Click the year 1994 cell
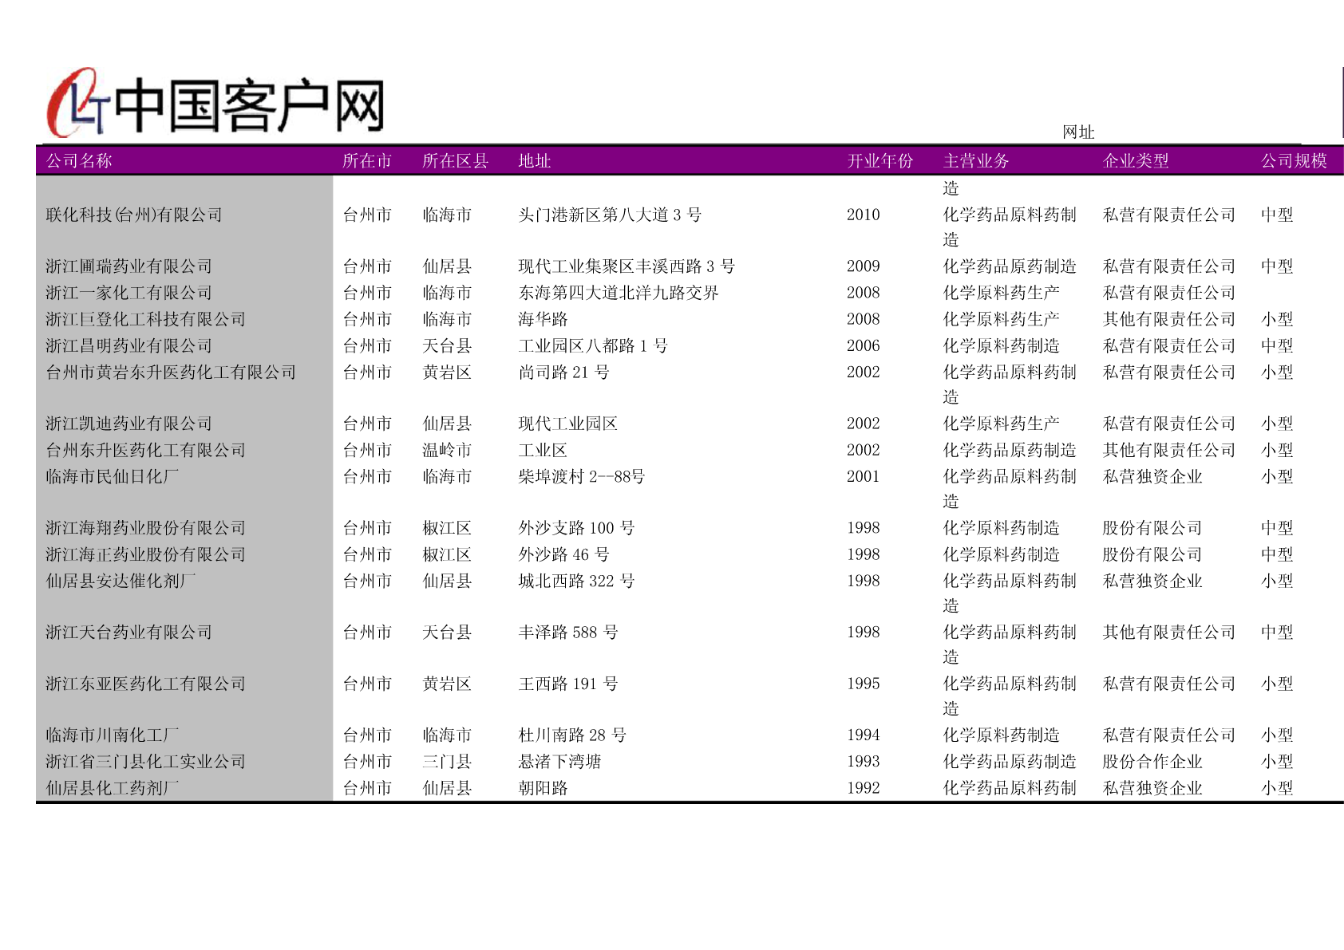Image resolution: width=1344 pixels, height=950 pixels. pyautogui.click(x=864, y=735)
